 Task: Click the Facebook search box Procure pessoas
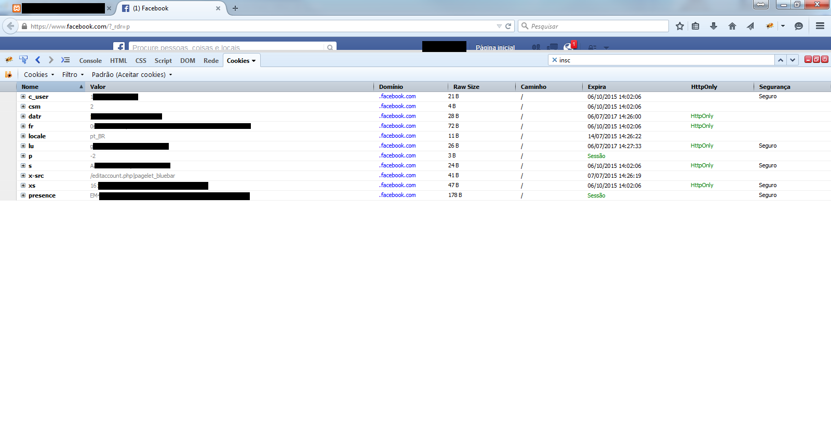[x=227, y=47]
